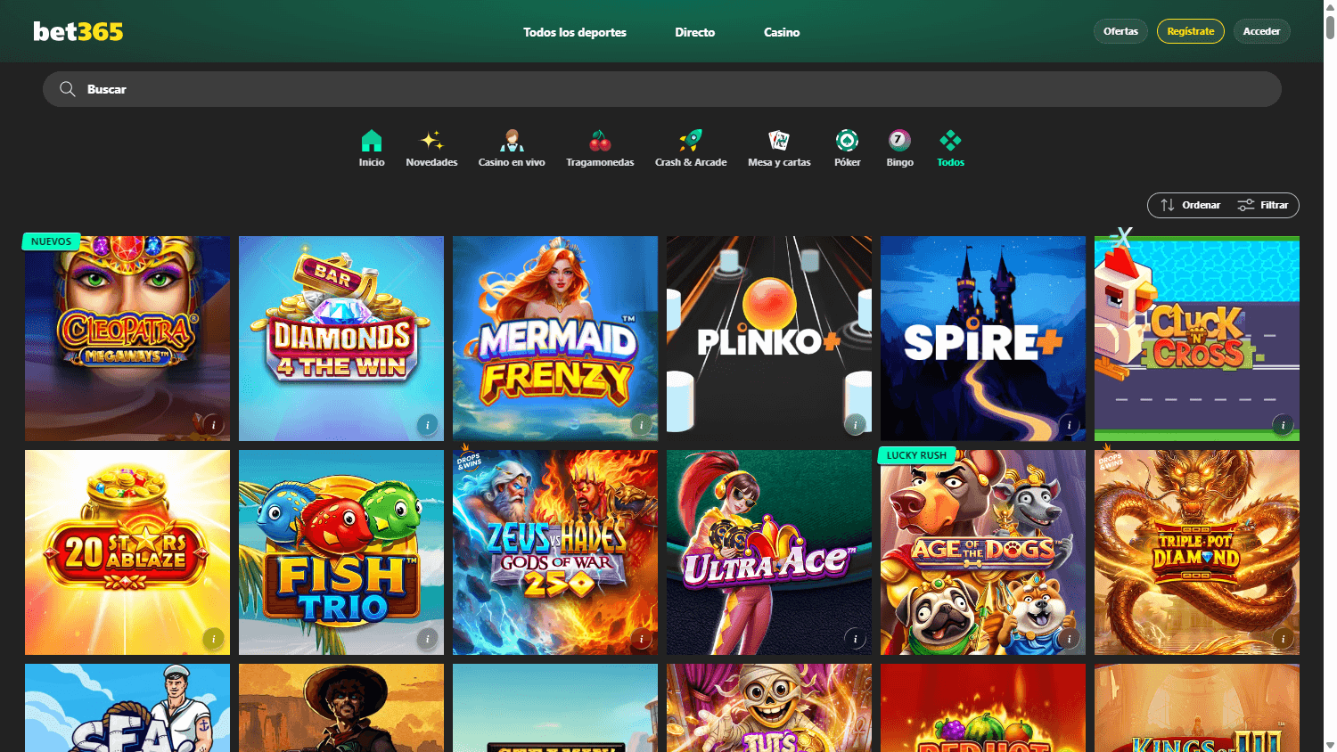This screenshot has width=1337, height=752.
Task: Click the bet365 logo
Action: (x=78, y=31)
